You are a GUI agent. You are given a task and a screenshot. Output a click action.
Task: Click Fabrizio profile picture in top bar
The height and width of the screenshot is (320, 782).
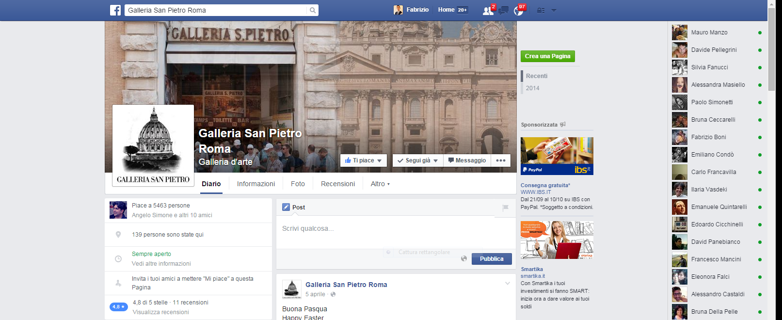(x=398, y=10)
